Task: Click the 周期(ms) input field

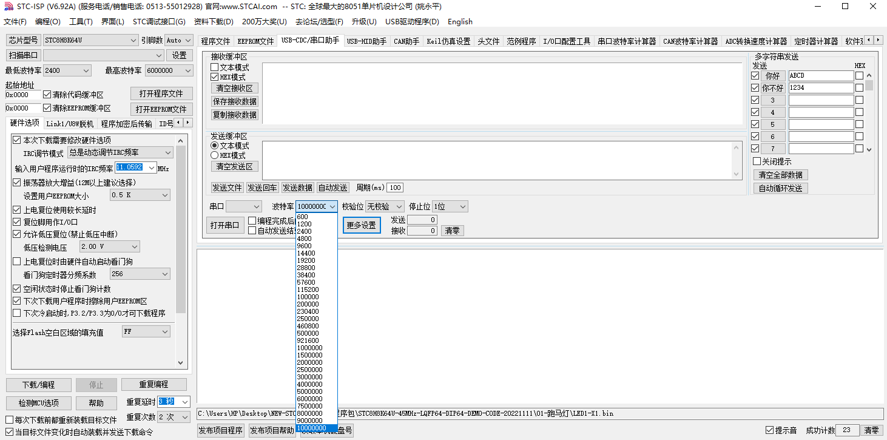Action: point(395,188)
